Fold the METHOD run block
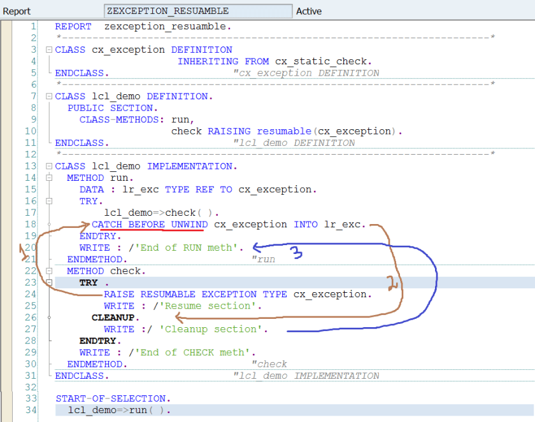 click(x=49, y=178)
